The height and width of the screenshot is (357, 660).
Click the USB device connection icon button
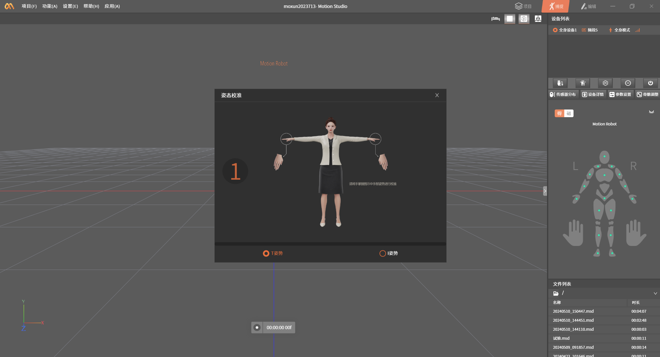(x=560, y=83)
